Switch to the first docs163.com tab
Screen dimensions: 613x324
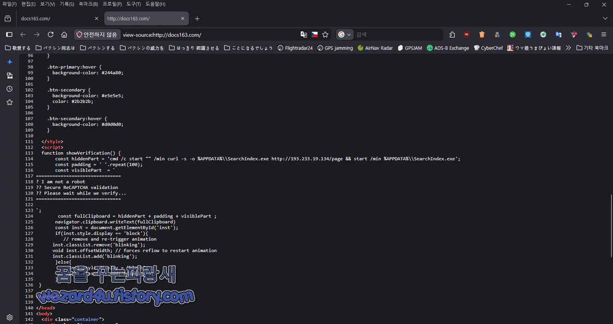tap(59, 19)
